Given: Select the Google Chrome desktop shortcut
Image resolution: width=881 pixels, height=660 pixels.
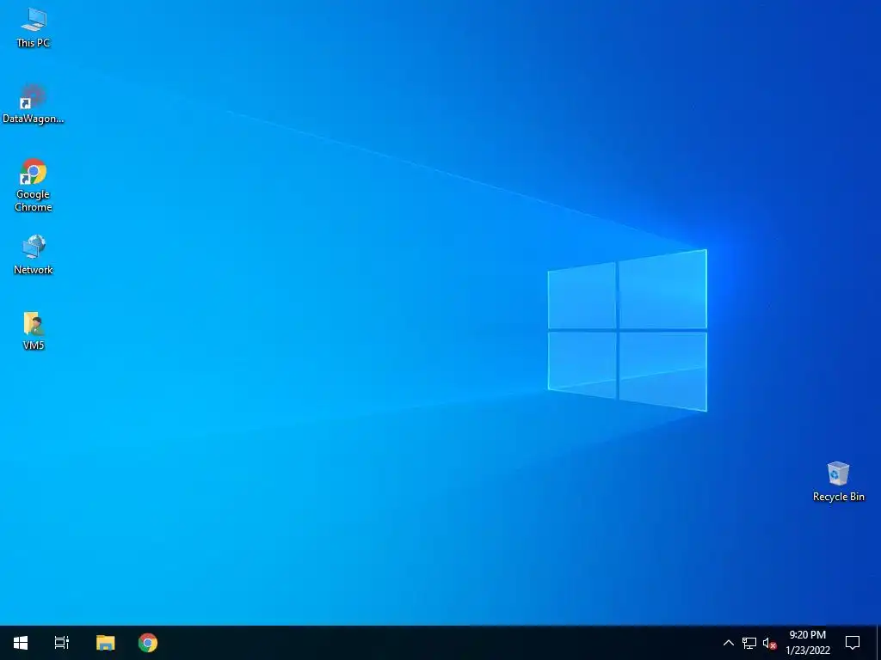Looking at the screenshot, I should tap(34, 186).
